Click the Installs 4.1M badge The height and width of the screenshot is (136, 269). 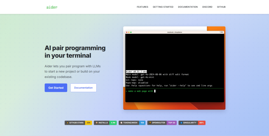coord(105,123)
